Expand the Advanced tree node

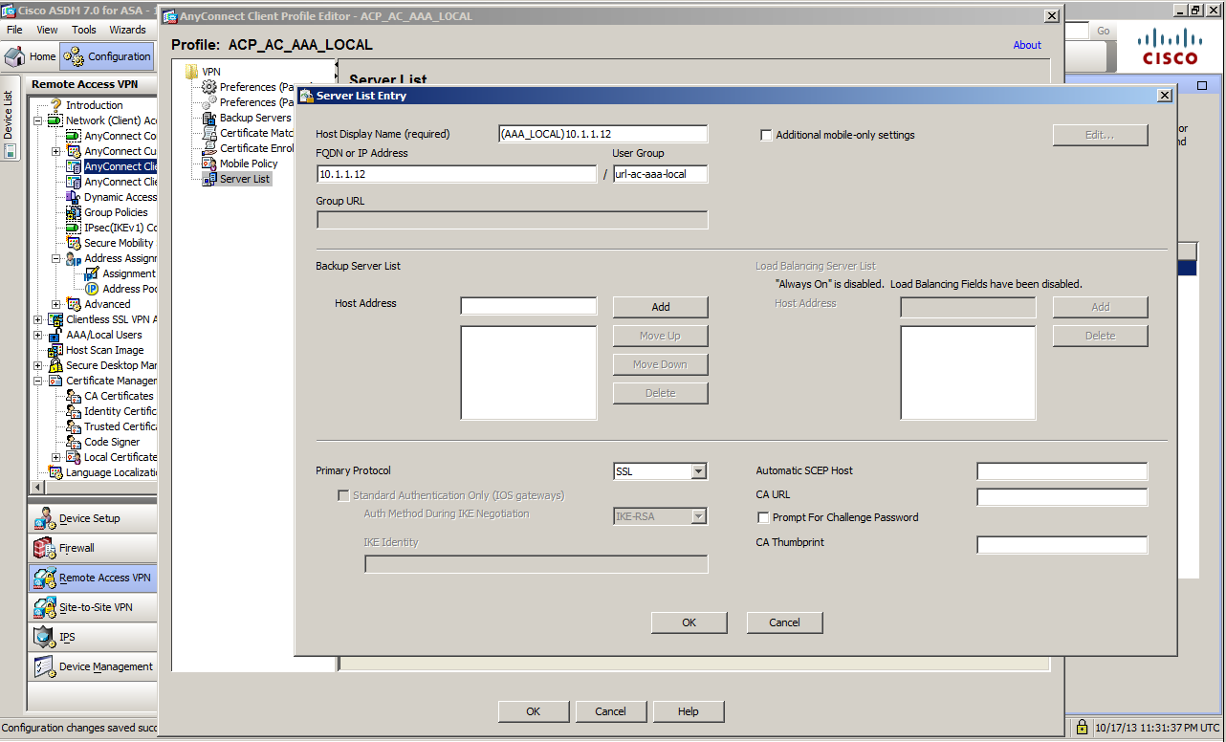pyautogui.click(x=56, y=304)
